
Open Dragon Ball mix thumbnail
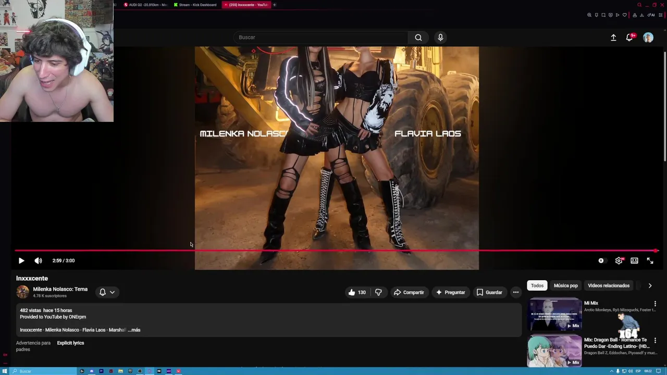click(x=554, y=351)
